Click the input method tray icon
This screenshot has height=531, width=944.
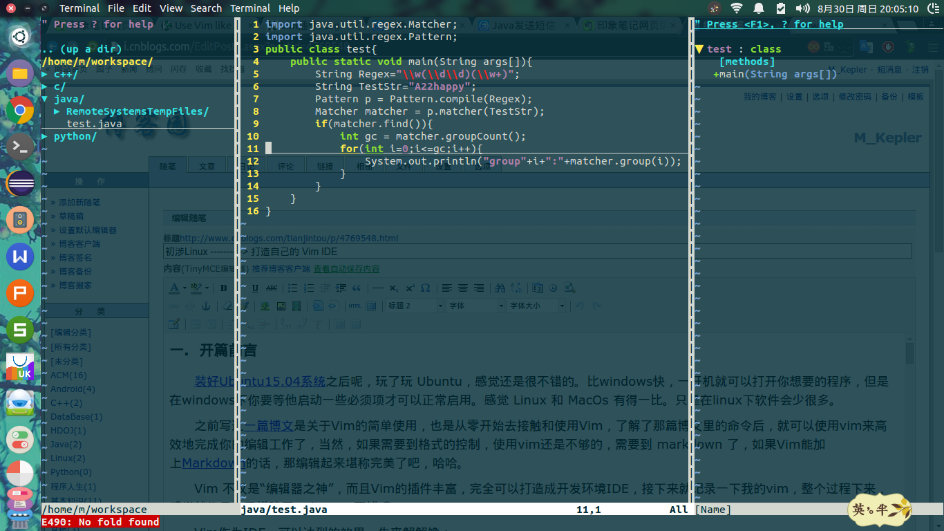[x=714, y=8]
